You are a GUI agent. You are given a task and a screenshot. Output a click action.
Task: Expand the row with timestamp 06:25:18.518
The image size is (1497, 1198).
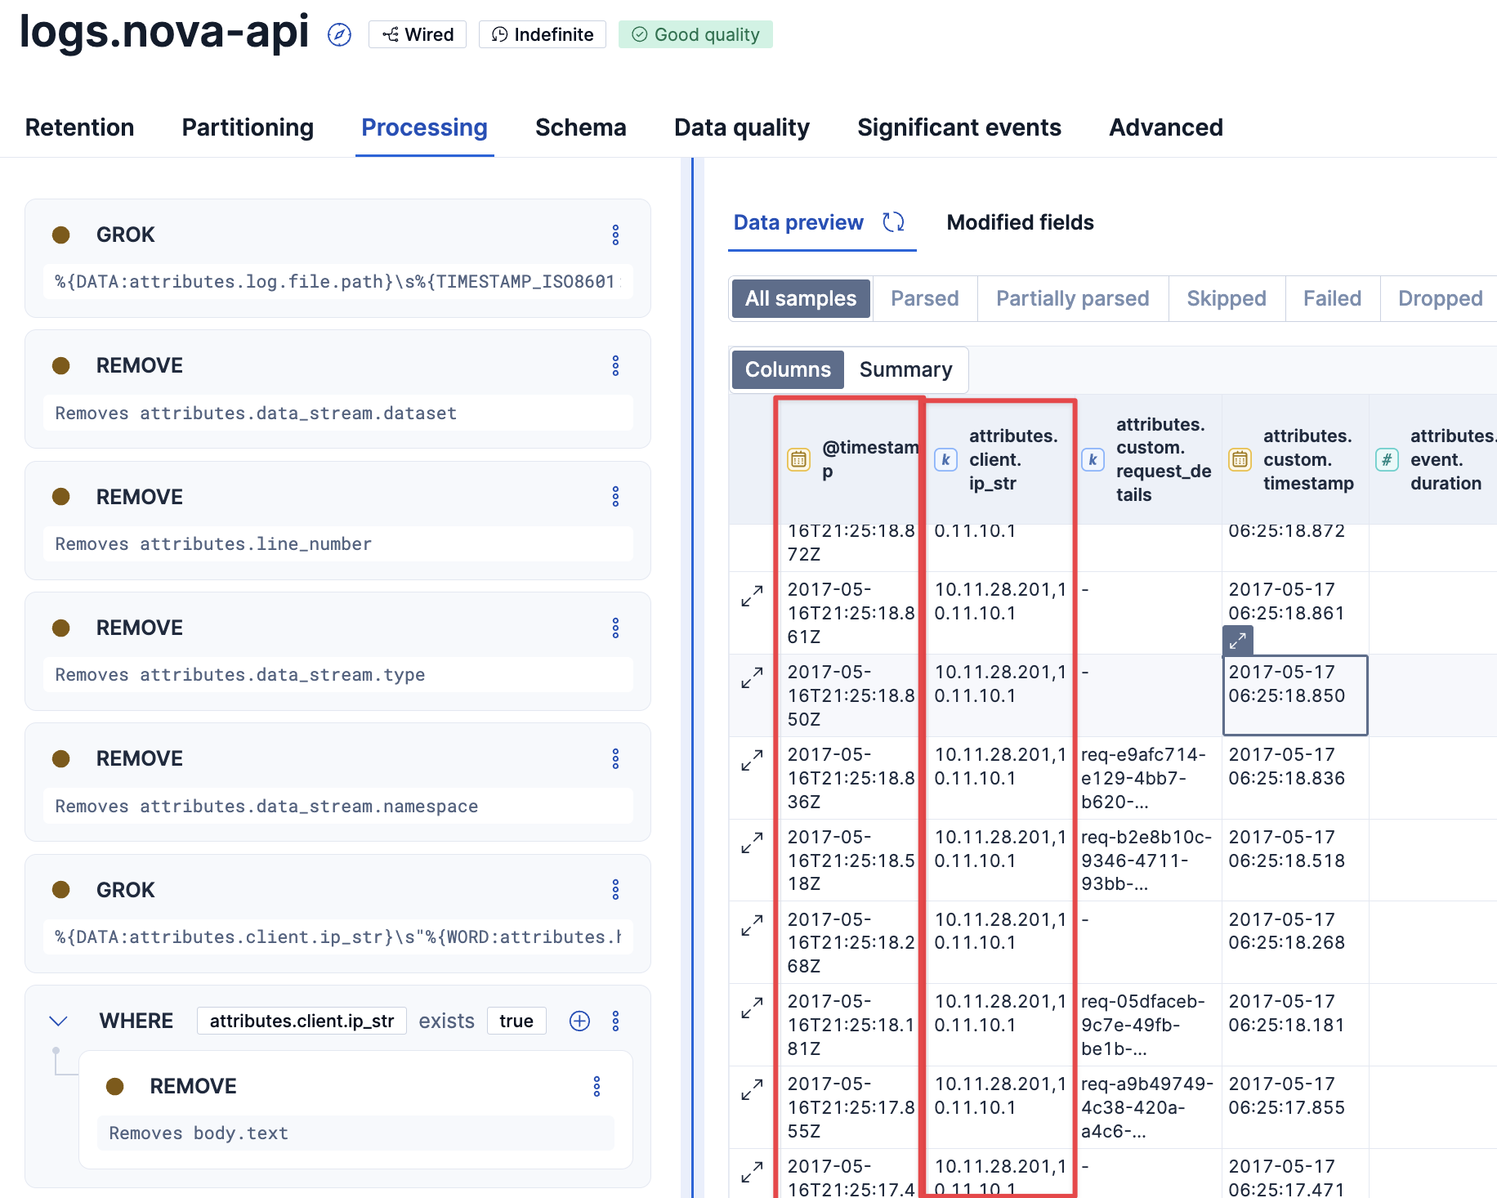click(752, 843)
